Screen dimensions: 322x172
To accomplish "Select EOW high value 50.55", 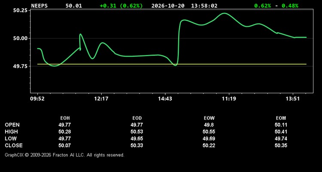I will tap(209, 132).
